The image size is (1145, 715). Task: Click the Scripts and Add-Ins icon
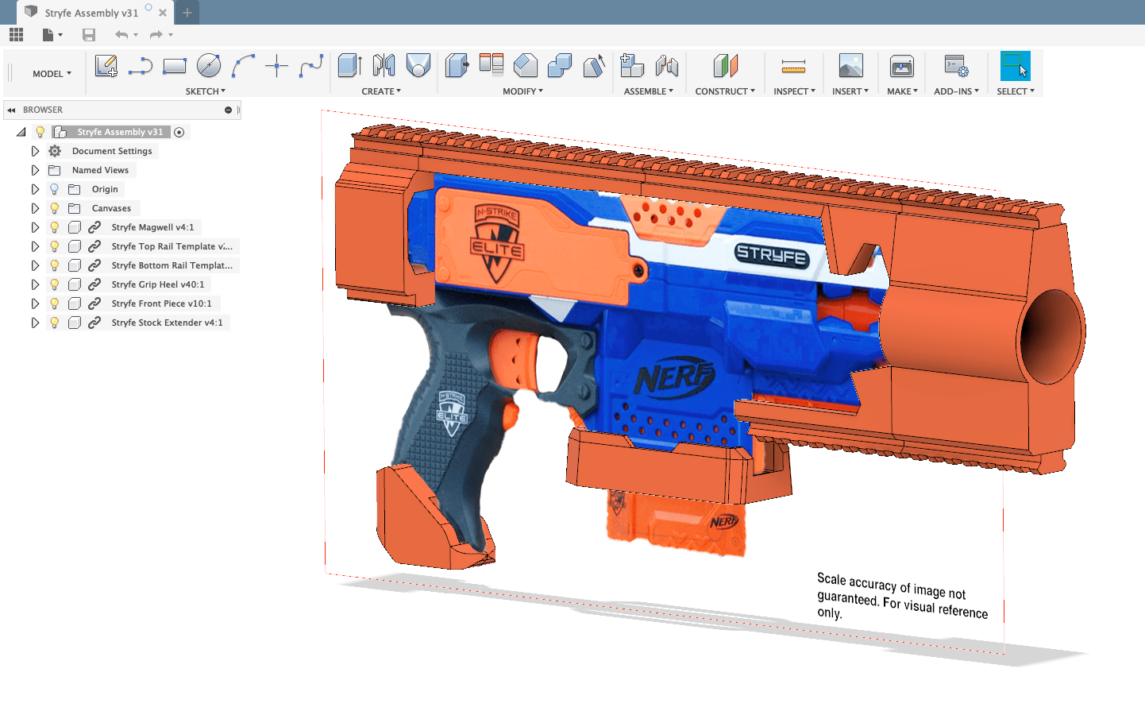pyautogui.click(x=956, y=66)
